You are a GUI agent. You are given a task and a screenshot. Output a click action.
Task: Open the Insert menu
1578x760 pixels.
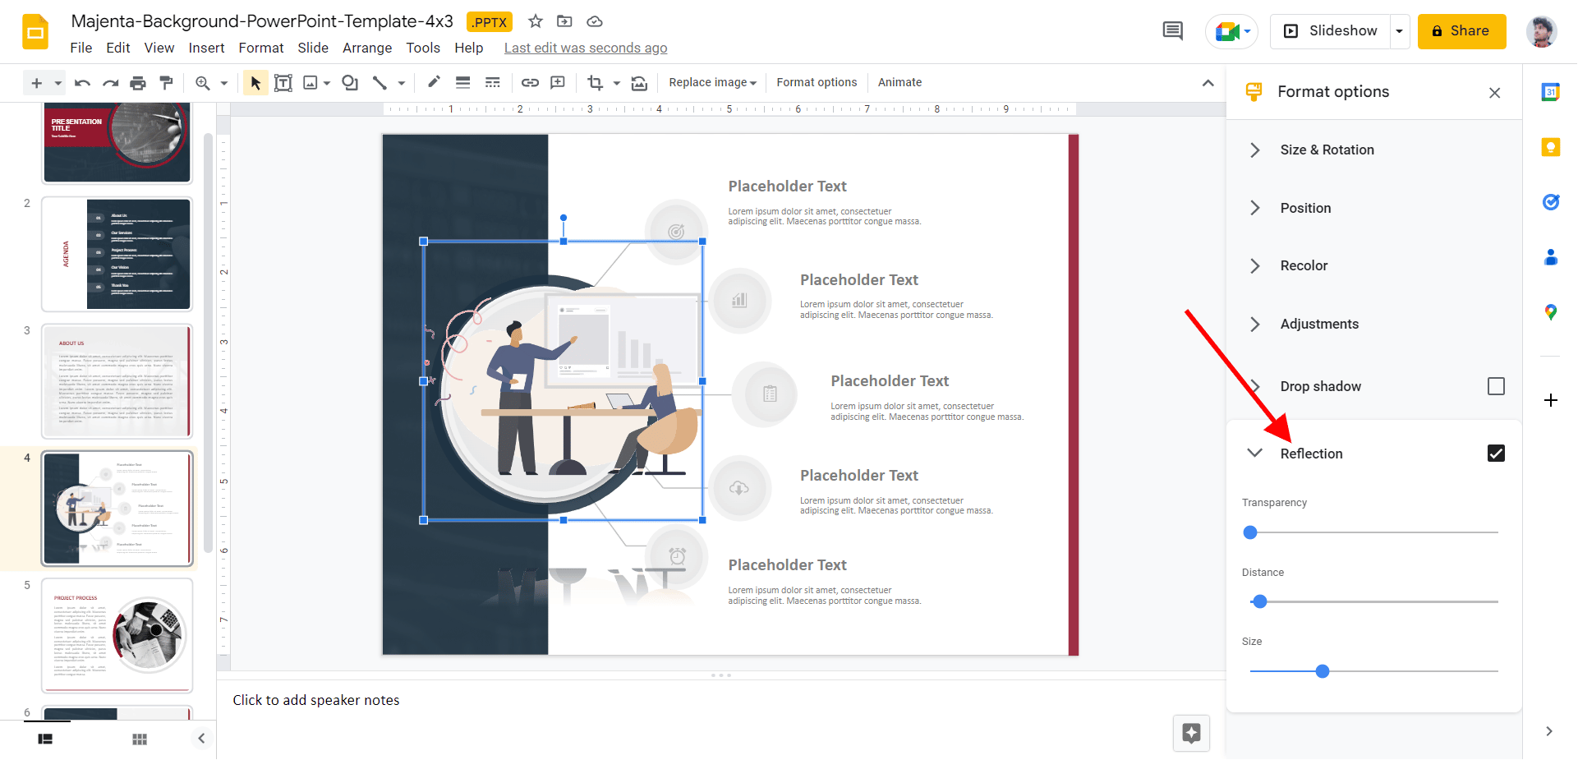coord(206,48)
